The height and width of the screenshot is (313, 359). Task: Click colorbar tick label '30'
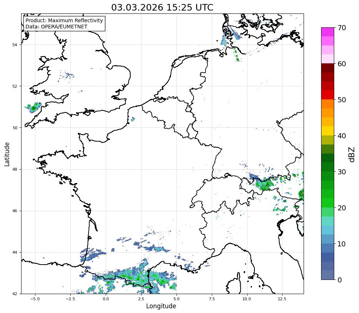point(342,172)
